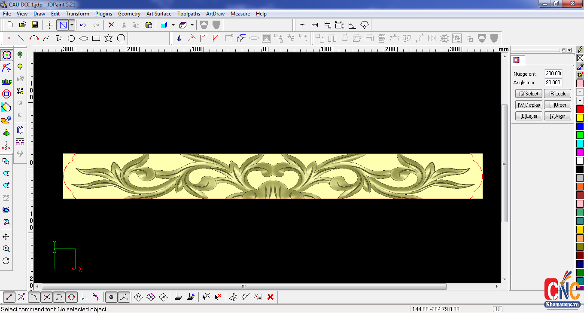Toggle the quadrant point snap button
Viewport: 584px width, 313px height.
pyautogui.click(x=72, y=297)
